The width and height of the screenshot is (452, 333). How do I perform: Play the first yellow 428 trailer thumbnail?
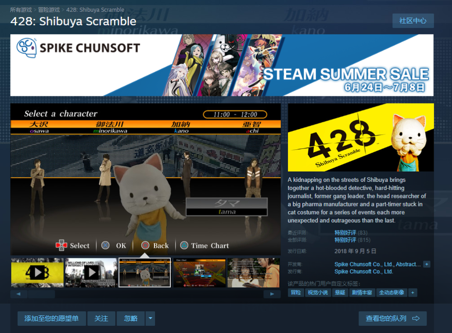tap(37, 272)
